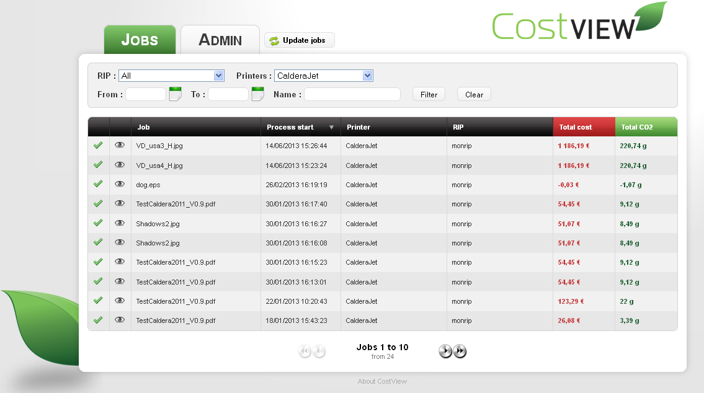Image resolution: width=704 pixels, height=393 pixels.
Task: Click the green checkmark for dog.eps
Action: pyautogui.click(x=97, y=184)
